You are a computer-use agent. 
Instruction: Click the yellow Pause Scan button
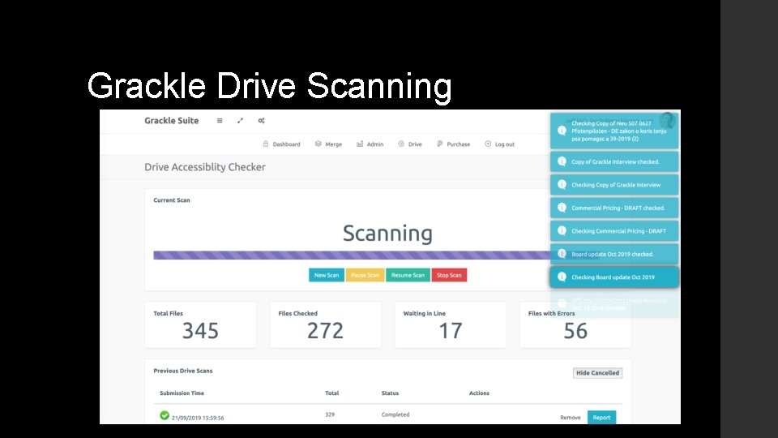[365, 275]
